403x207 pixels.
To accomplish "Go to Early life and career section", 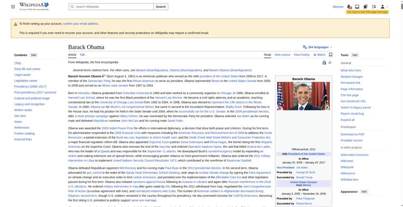I will click(27, 69).
